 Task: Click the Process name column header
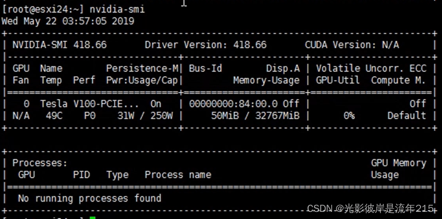(178, 175)
